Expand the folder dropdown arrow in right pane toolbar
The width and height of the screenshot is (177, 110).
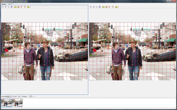click(118, 7)
